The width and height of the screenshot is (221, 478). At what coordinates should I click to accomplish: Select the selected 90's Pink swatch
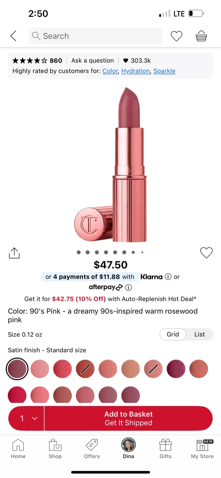(17, 369)
